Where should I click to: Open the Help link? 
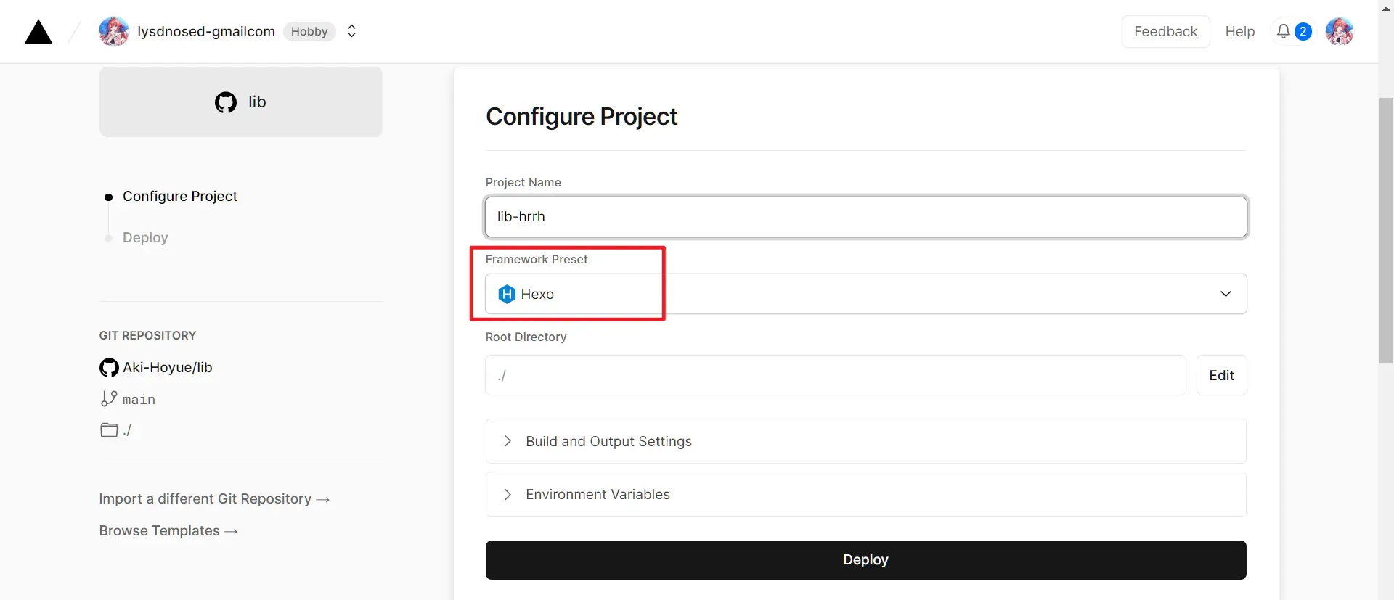point(1240,31)
